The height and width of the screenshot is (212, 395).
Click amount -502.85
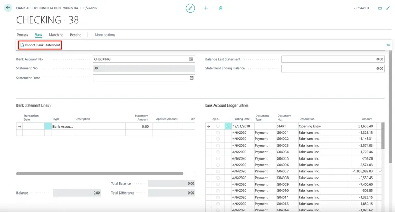point(367,191)
